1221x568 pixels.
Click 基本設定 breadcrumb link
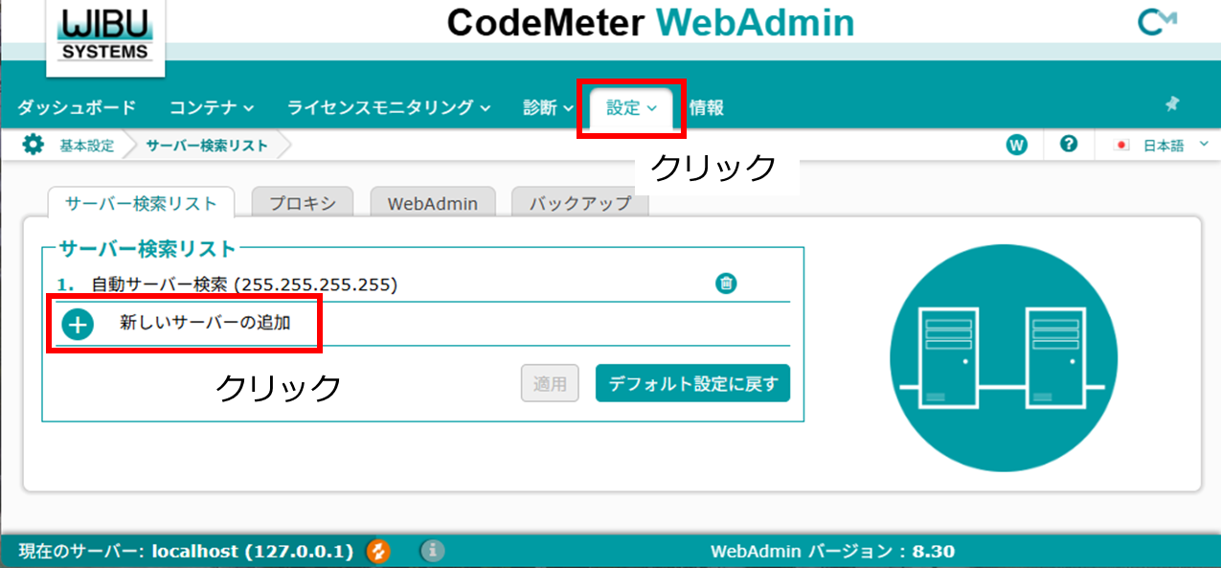[86, 147]
